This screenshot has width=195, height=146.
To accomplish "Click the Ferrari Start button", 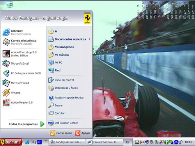I will (11, 142).
